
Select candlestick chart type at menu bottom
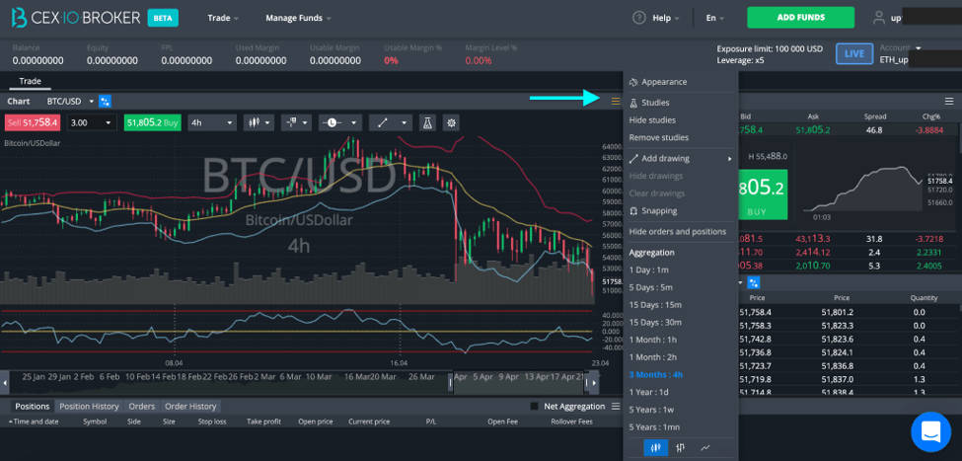[x=656, y=448]
